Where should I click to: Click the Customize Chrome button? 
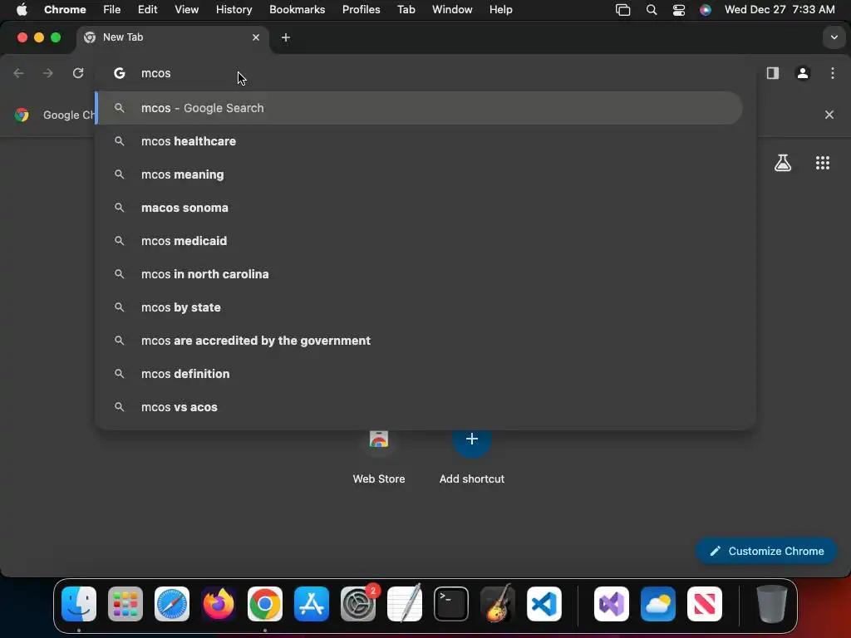click(x=766, y=551)
